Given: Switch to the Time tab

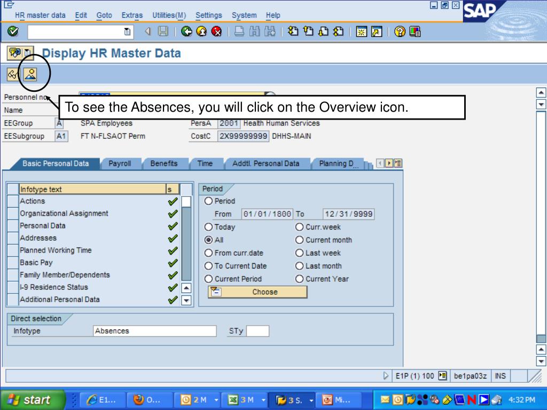Looking at the screenshot, I should (205, 163).
